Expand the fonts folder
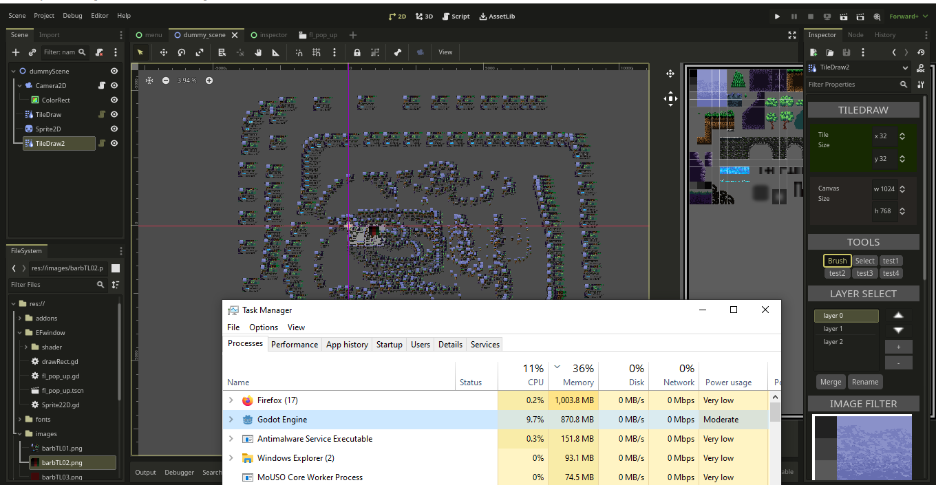This screenshot has height=485, width=936. [20, 420]
